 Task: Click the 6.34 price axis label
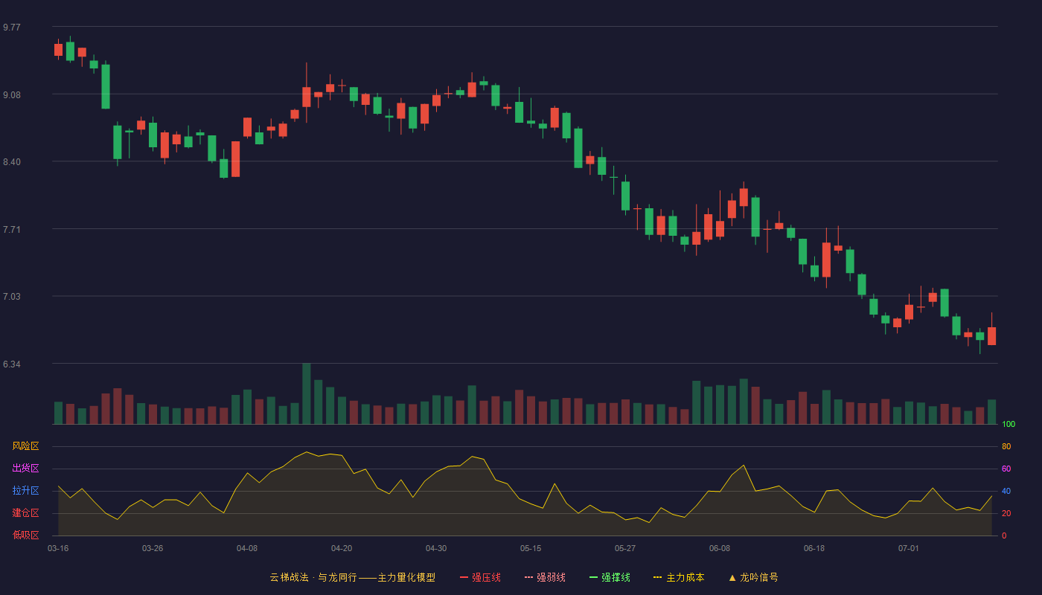12,364
